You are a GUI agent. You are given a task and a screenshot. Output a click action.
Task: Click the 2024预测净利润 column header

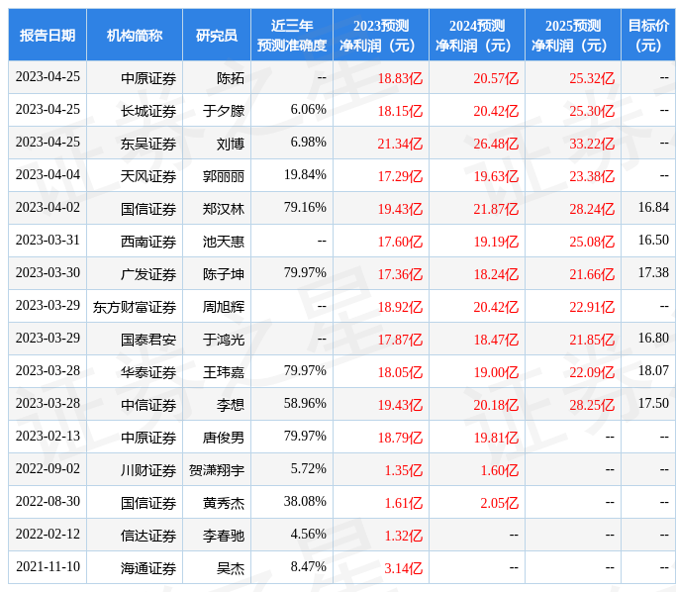point(477,35)
